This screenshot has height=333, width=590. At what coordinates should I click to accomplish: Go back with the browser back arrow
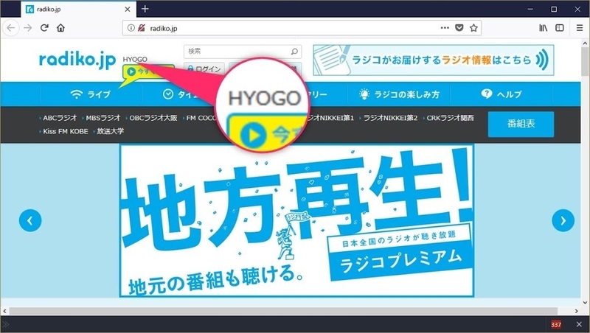tap(11, 28)
